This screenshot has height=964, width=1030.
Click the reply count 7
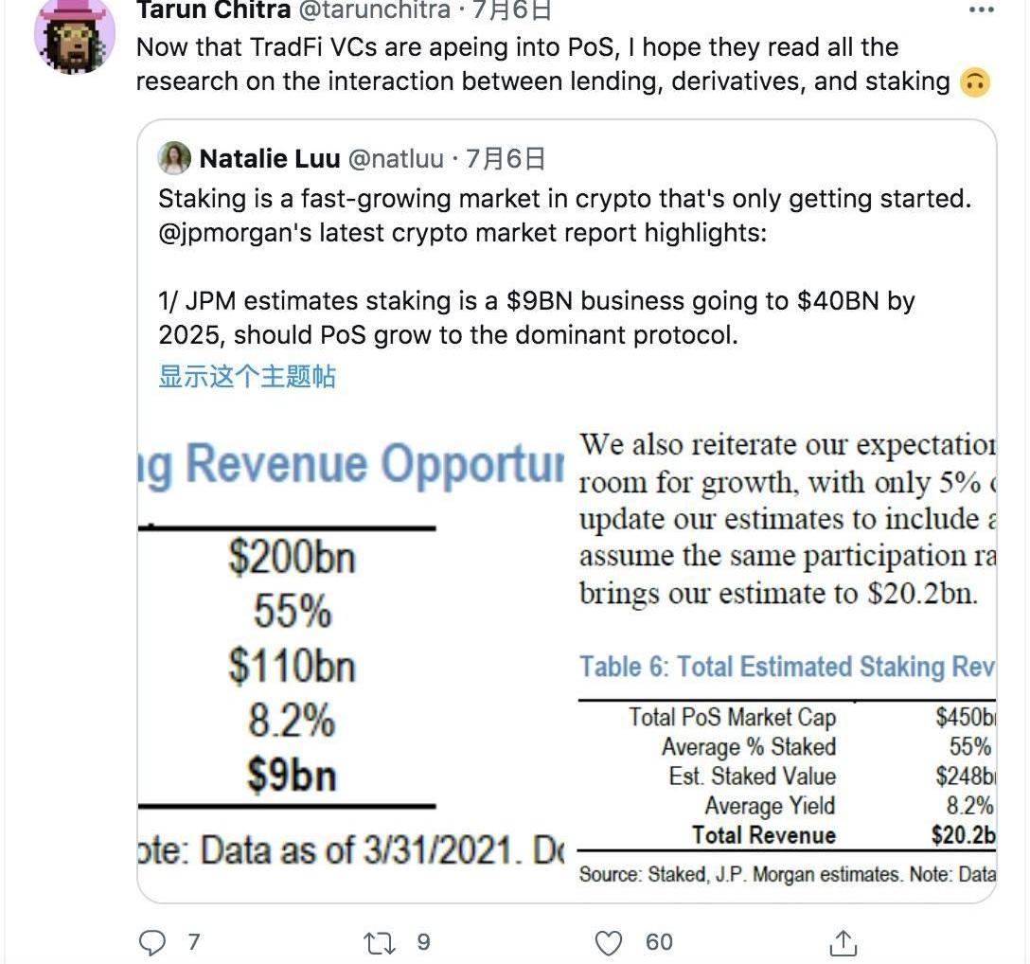point(193,942)
